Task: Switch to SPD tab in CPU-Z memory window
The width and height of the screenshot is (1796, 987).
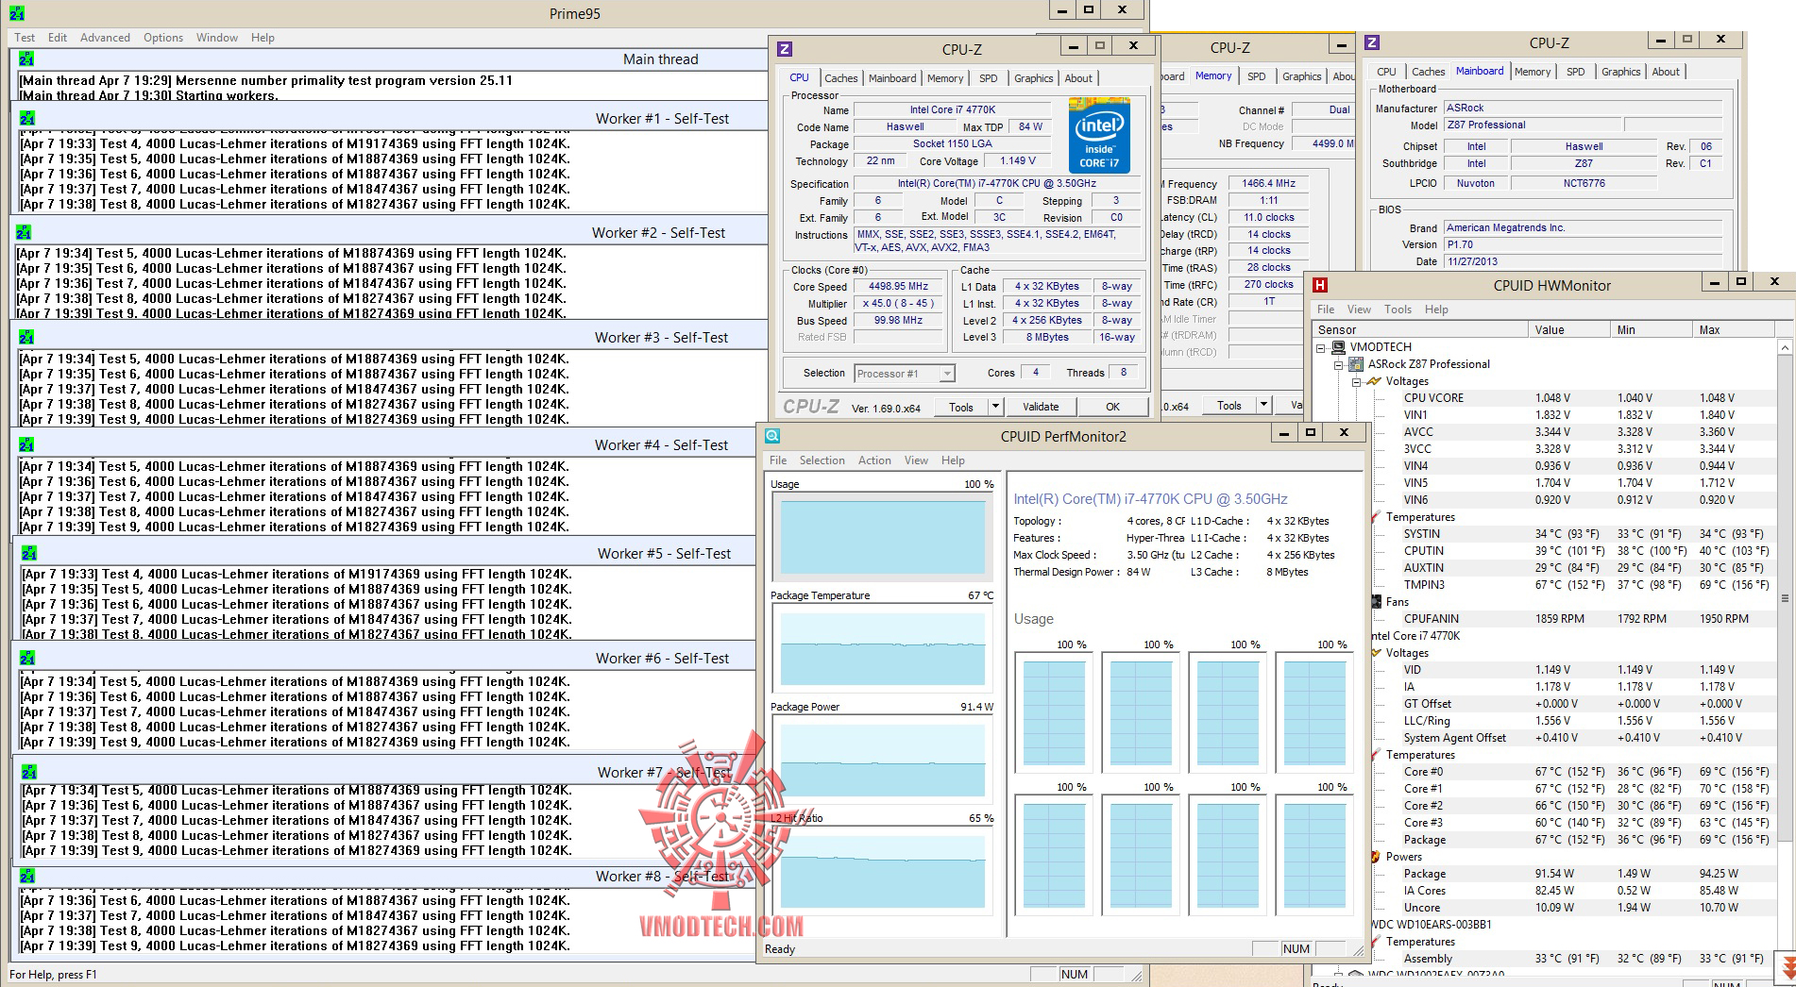Action: point(1256,76)
